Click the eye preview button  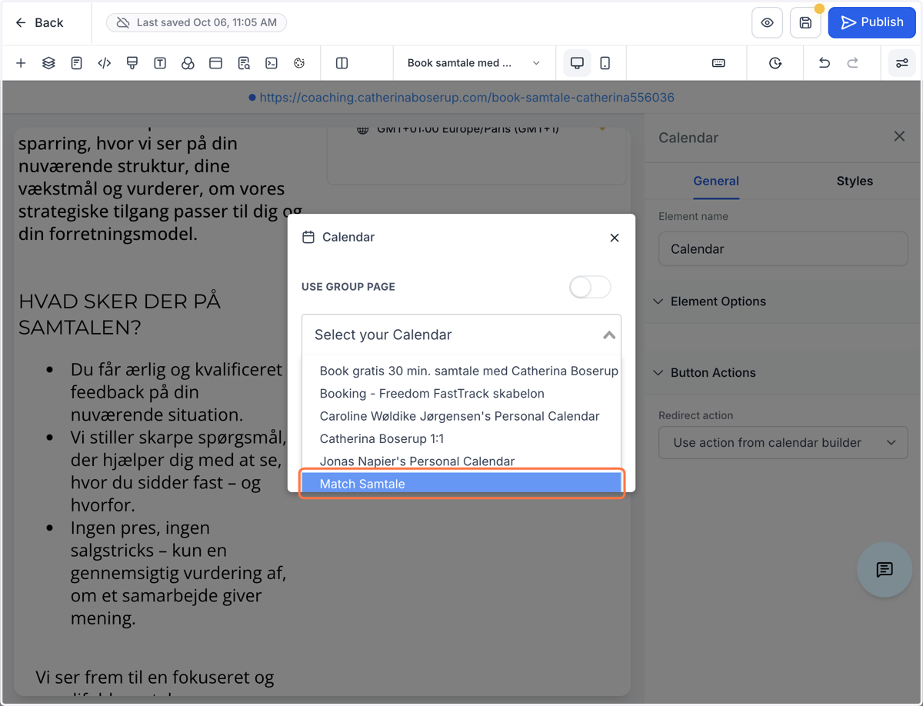767,23
